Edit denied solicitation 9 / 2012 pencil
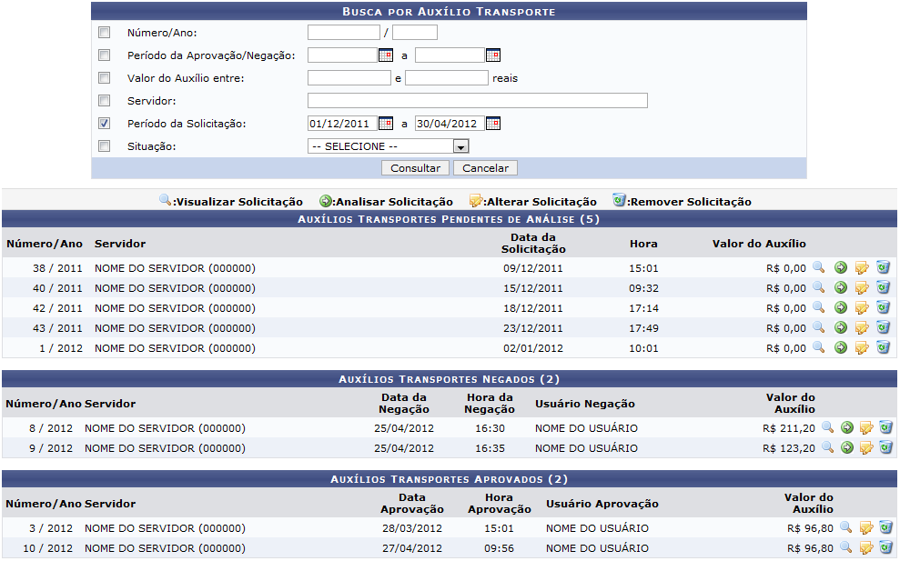Screen dimensions: 900x561 (866, 448)
